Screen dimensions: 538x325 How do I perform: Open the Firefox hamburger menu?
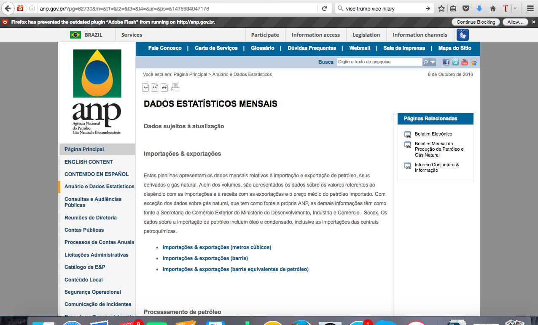530,8
